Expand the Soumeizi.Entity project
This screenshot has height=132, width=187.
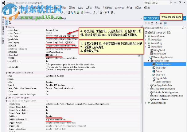146,43
